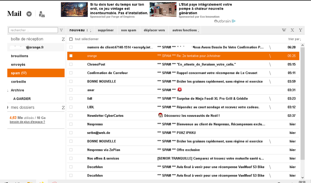Click the attachment mark on the LIDL sondage row
The width and height of the screenshot is (311, 183).
(270, 107)
